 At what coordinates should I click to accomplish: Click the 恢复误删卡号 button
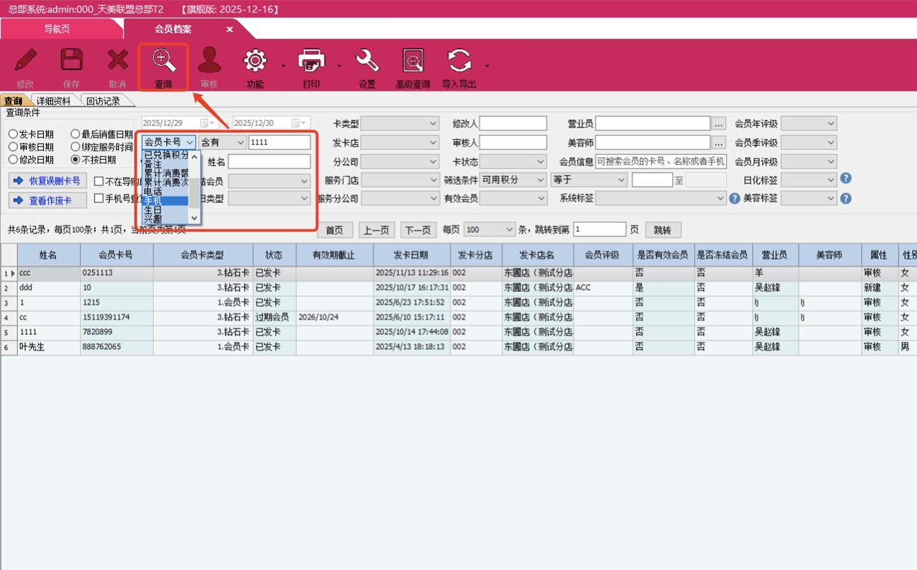point(48,181)
